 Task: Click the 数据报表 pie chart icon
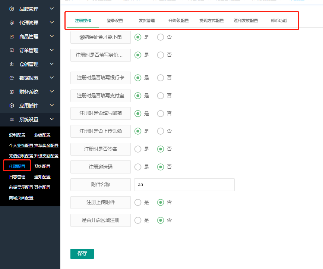(12, 78)
